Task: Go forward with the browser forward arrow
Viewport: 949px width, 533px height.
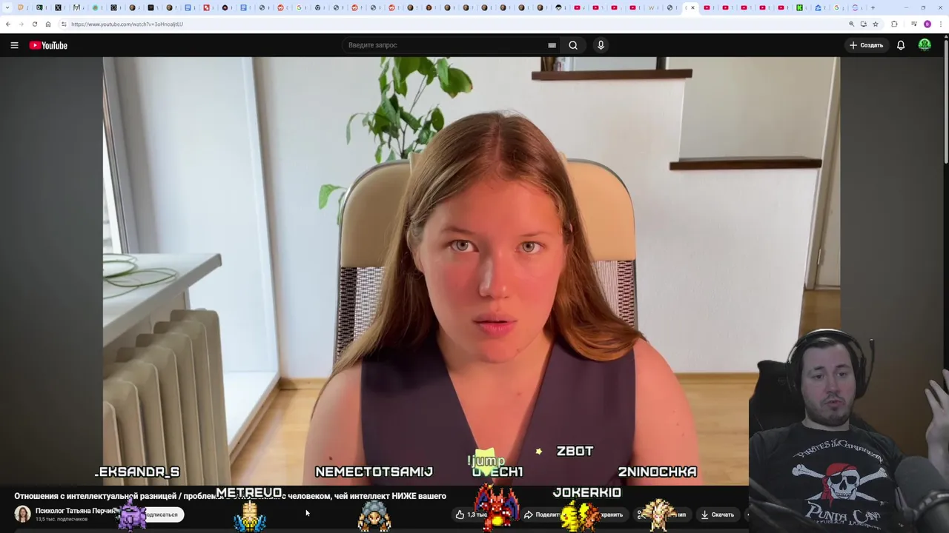Action: click(x=21, y=24)
